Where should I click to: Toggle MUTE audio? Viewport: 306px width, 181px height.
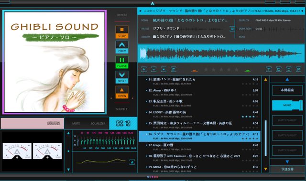pos(76,124)
